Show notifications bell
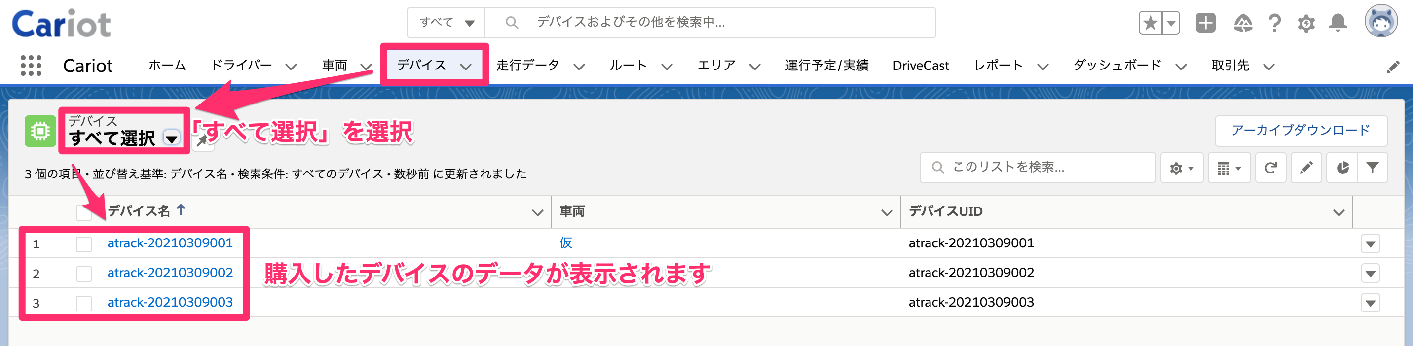1413x346 pixels. point(1338,23)
